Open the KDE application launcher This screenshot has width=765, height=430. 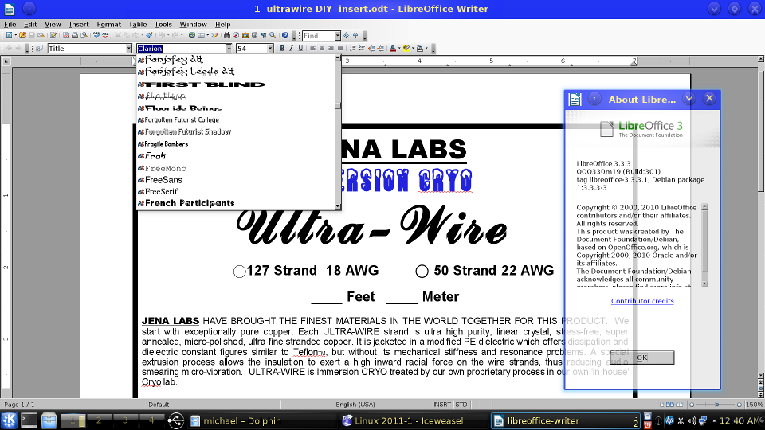point(9,420)
